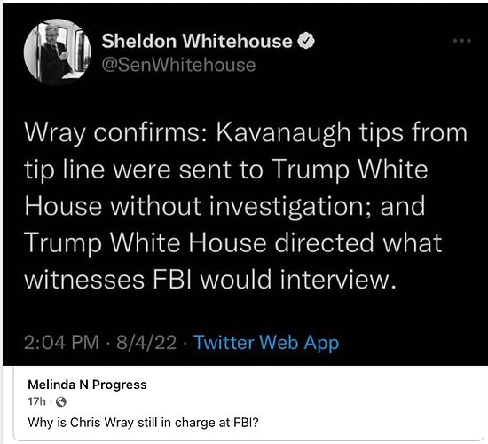488x444 pixels.
Task: Open the Melinda N Progress profile name
Action: click(87, 385)
